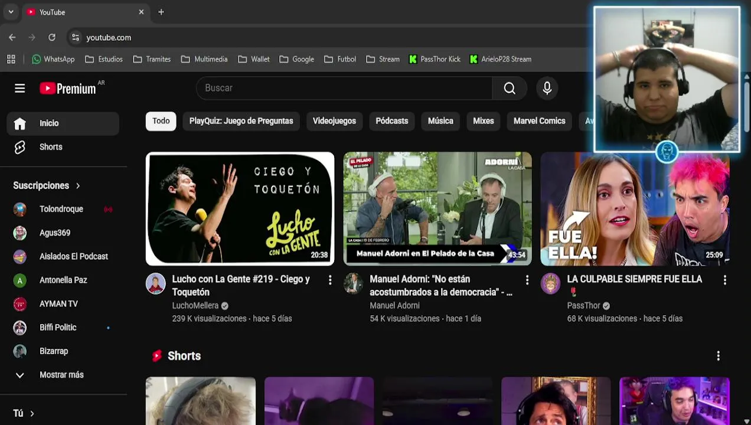Play Ciego y Toquetón video thumbnail
The image size is (751, 425).
[x=240, y=209]
